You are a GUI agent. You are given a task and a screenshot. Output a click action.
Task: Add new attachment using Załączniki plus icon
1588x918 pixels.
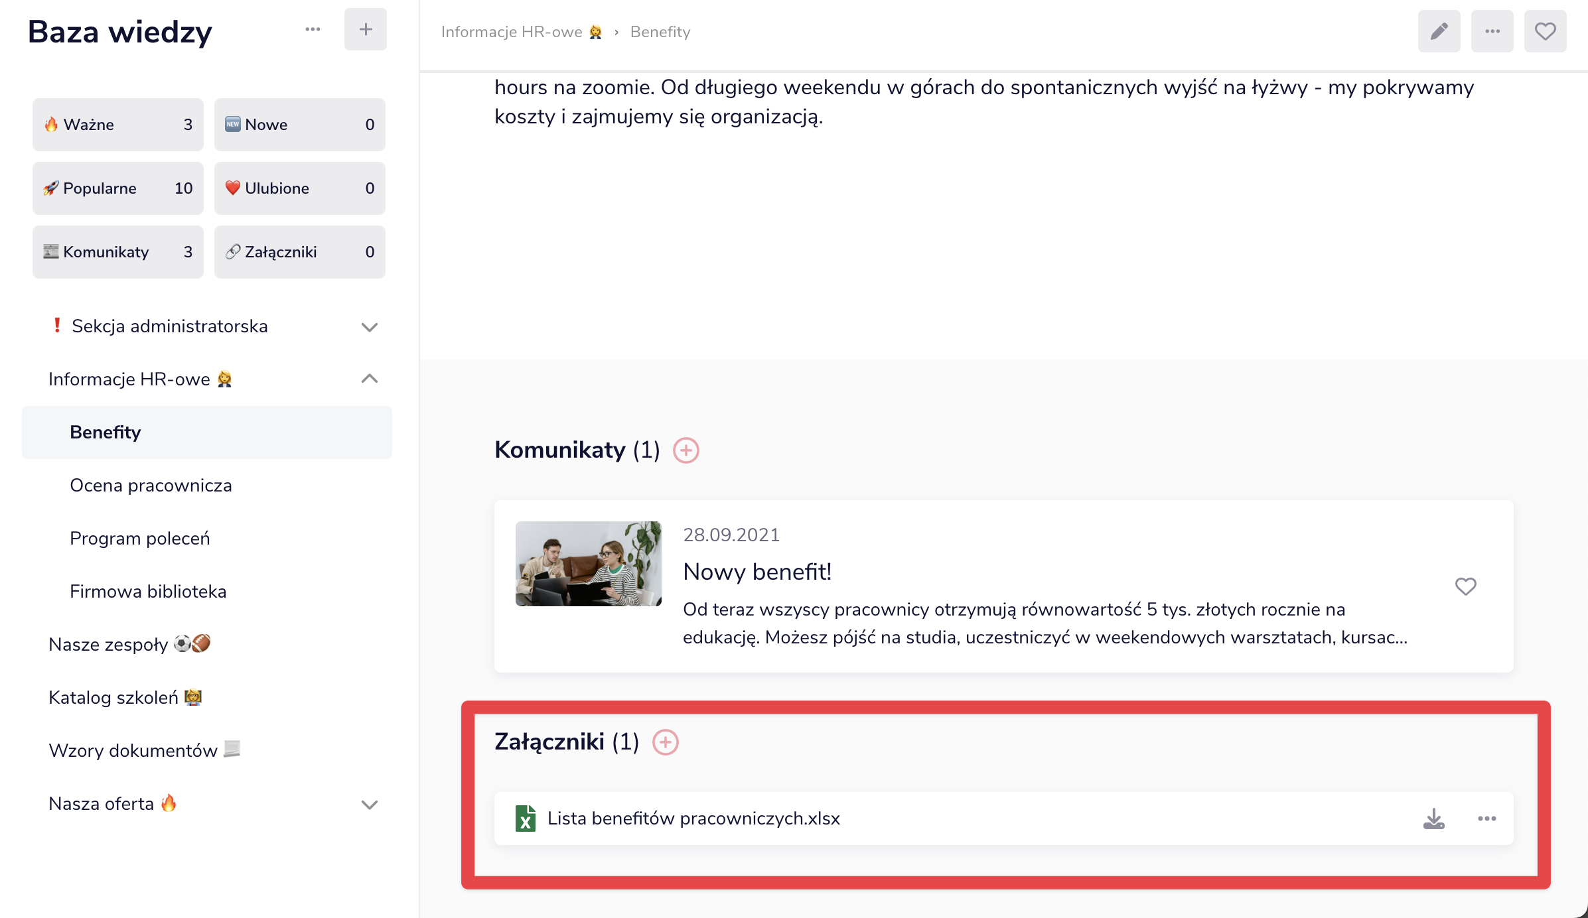tap(665, 742)
